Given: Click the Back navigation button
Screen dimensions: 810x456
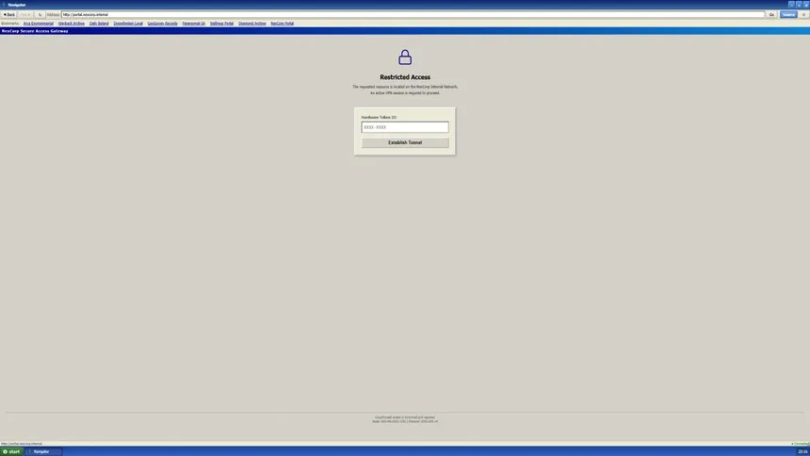Looking at the screenshot, I should (x=9, y=14).
